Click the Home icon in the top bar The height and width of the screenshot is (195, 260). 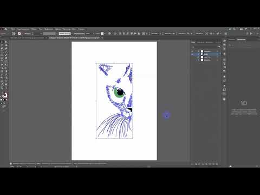pyautogui.click(x=5, y=29)
